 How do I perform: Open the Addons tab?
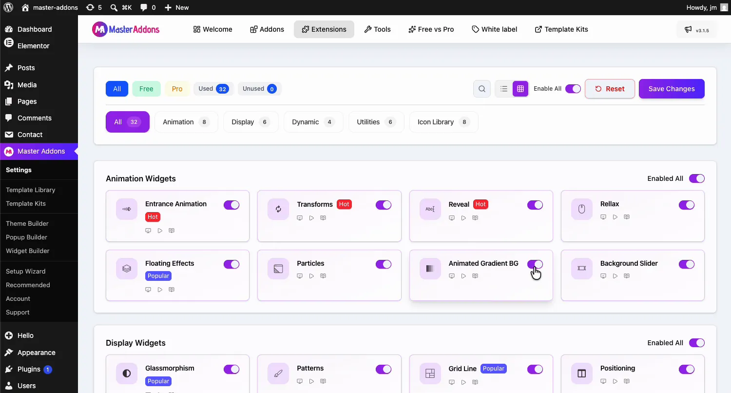tap(267, 29)
